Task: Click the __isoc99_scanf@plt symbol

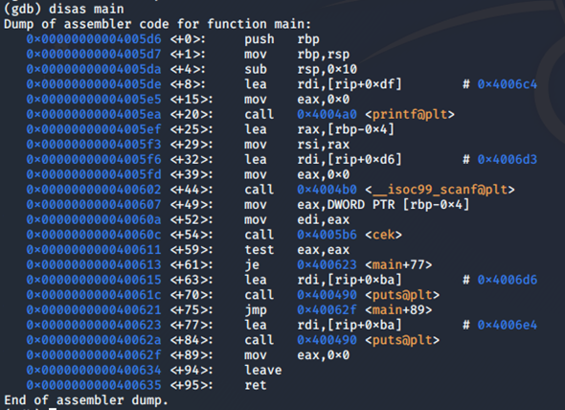Action: tap(440, 190)
